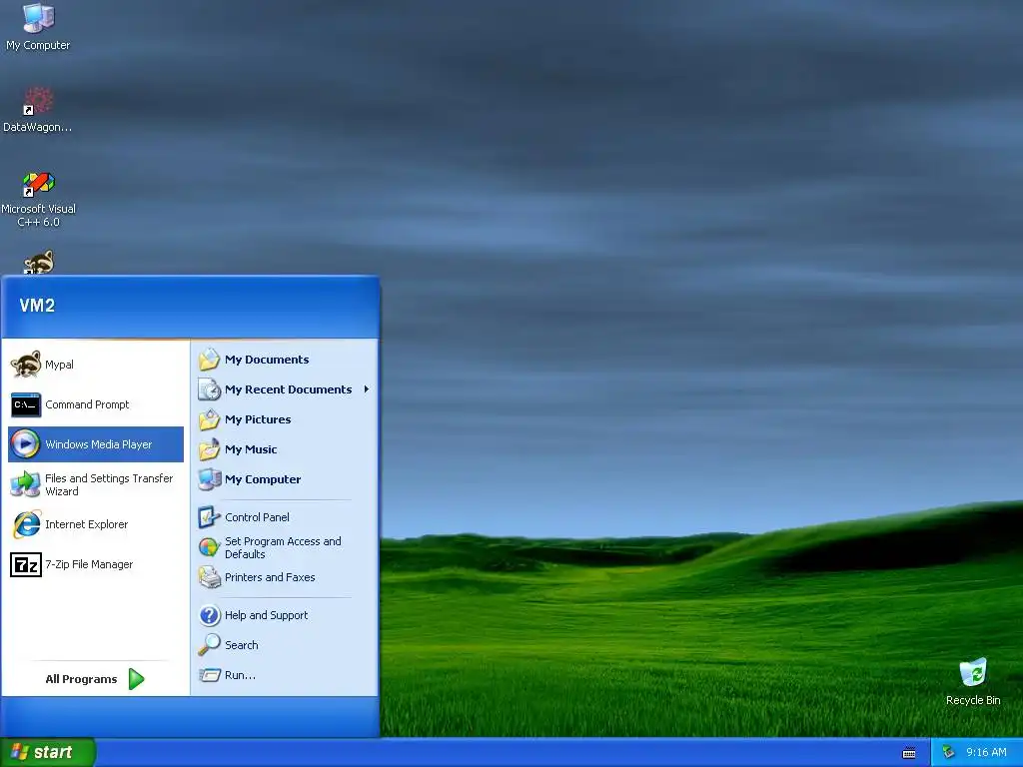Open My Pictures from Start menu
Viewport: 1023px width, 767px height.
(x=285, y=419)
